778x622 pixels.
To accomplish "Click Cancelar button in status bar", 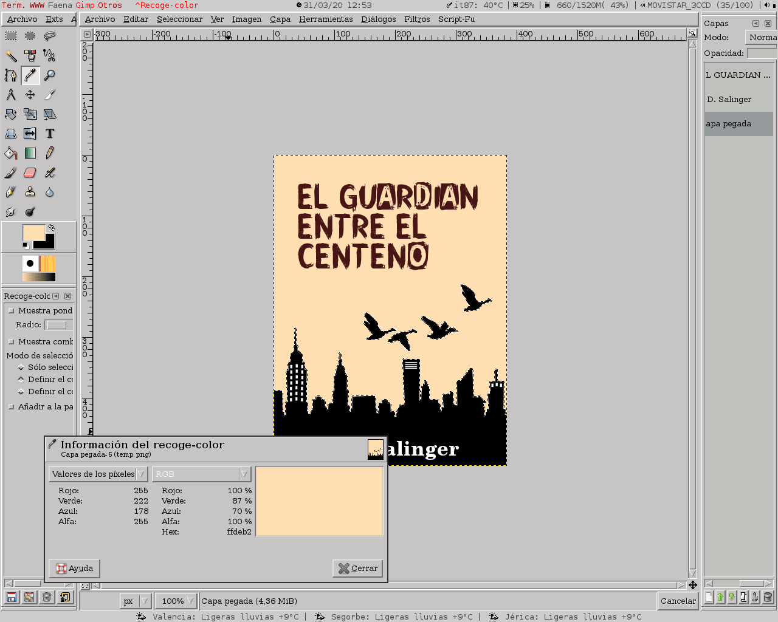I will pyautogui.click(x=678, y=601).
